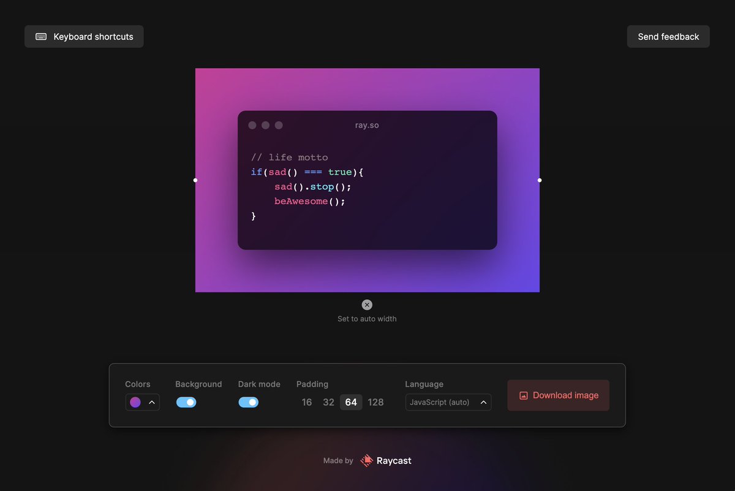
Task: Click the Download image button
Action: pyautogui.click(x=558, y=395)
